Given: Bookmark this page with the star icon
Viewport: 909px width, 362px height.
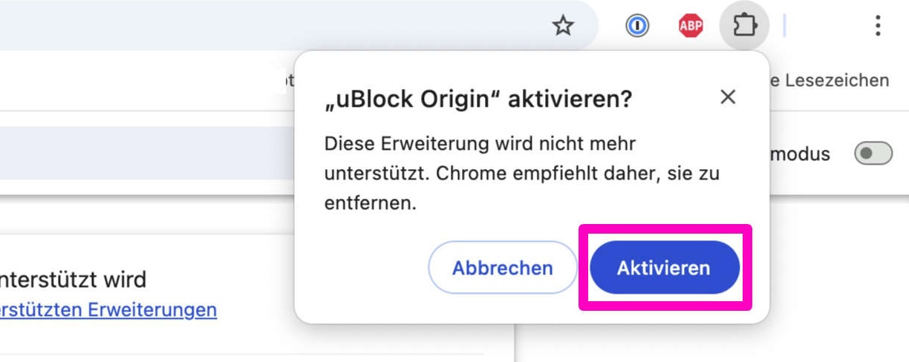Looking at the screenshot, I should (x=564, y=27).
